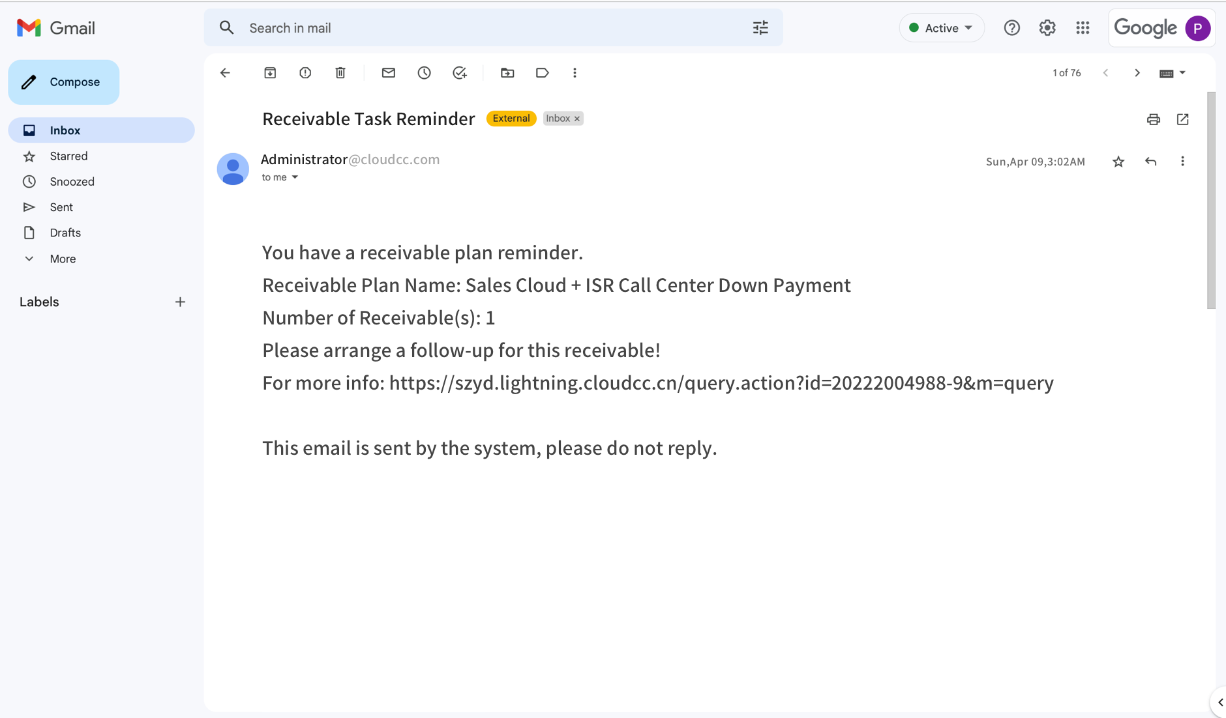The height and width of the screenshot is (718, 1226).
Task: Add this email to Tasks
Action: pyautogui.click(x=460, y=73)
